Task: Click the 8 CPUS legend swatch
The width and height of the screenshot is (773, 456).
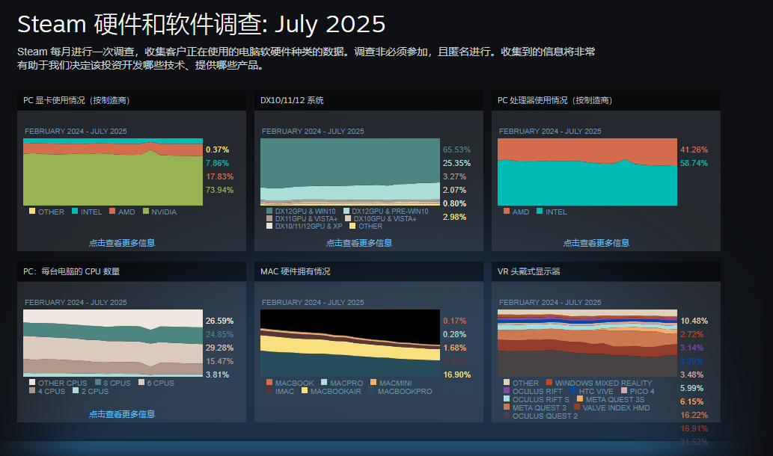Action: pos(98,383)
